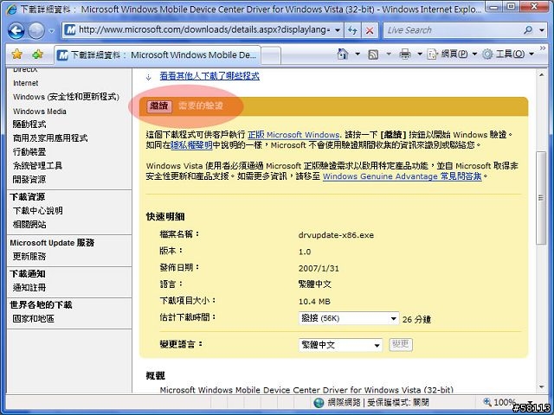Viewport: 554px width, 415px height.
Task: Click the scrollbar down arrow
Action: tap(541, 387)
